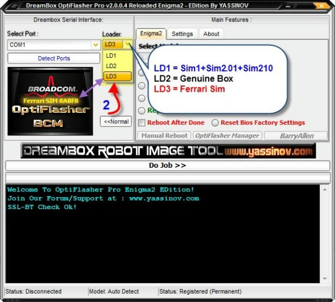Click the <<Normal button
This screenshot has height=302, width=335.
116,121
